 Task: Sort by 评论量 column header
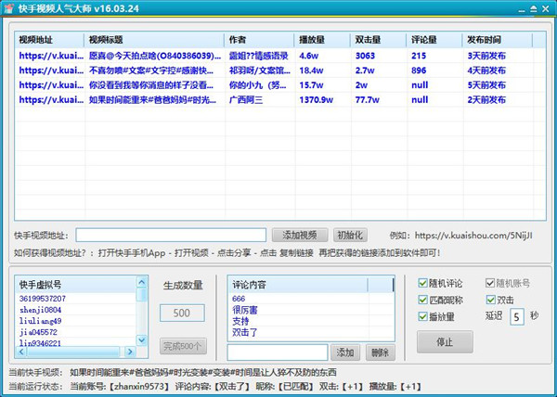click(x=434, y=40)
